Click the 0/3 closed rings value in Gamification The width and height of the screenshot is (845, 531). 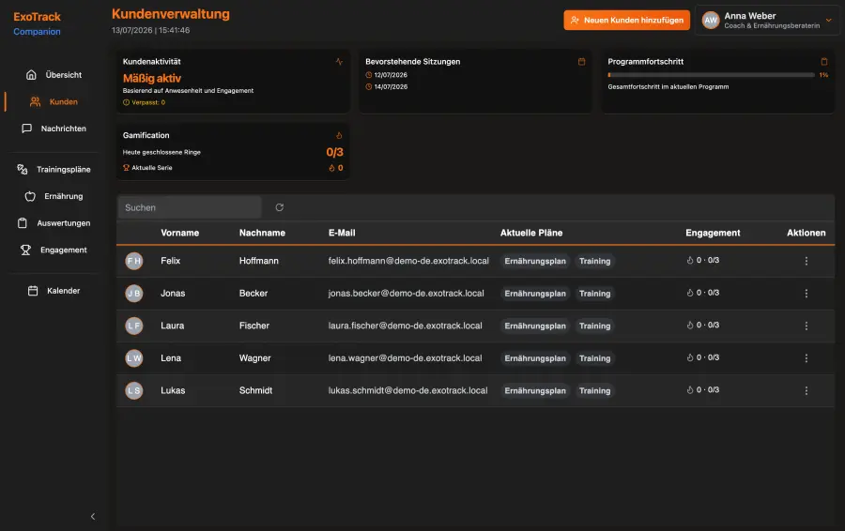334,152
